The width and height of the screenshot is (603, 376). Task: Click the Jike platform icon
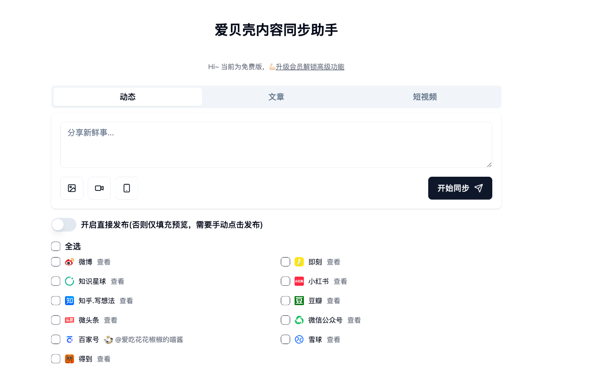[x=299, y=262]
